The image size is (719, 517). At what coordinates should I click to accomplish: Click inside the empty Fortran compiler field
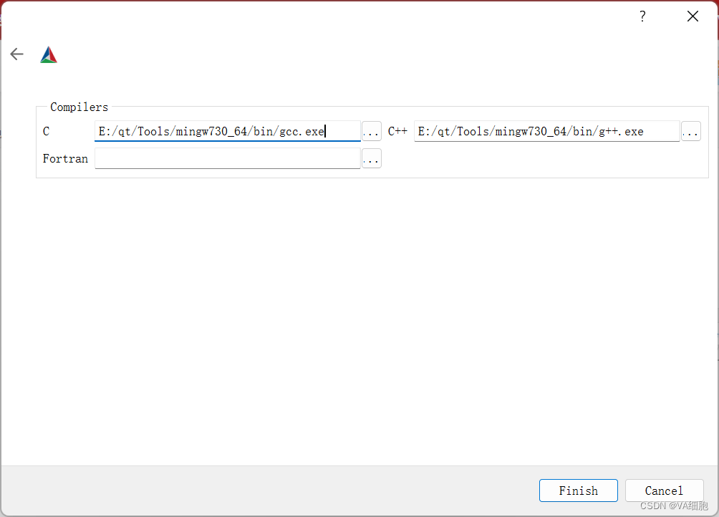pyautogui.click(x=227, y=158)
